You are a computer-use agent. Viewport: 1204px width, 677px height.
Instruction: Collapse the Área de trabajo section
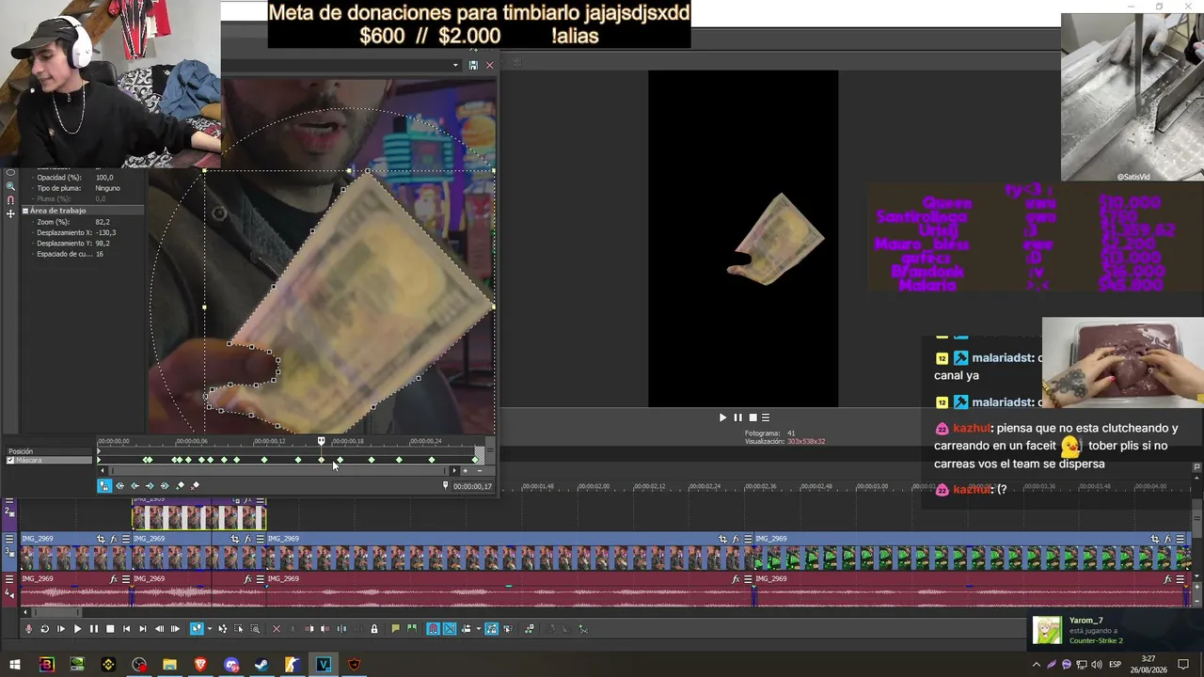click(25, 211)
